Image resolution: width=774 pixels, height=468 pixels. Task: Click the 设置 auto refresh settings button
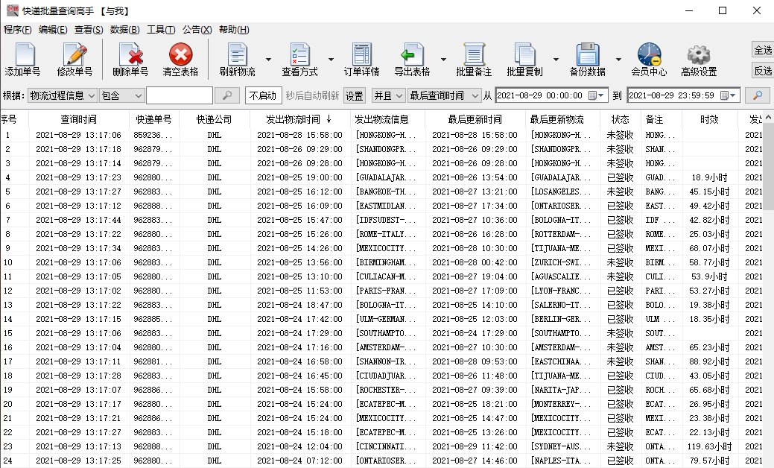354,96
